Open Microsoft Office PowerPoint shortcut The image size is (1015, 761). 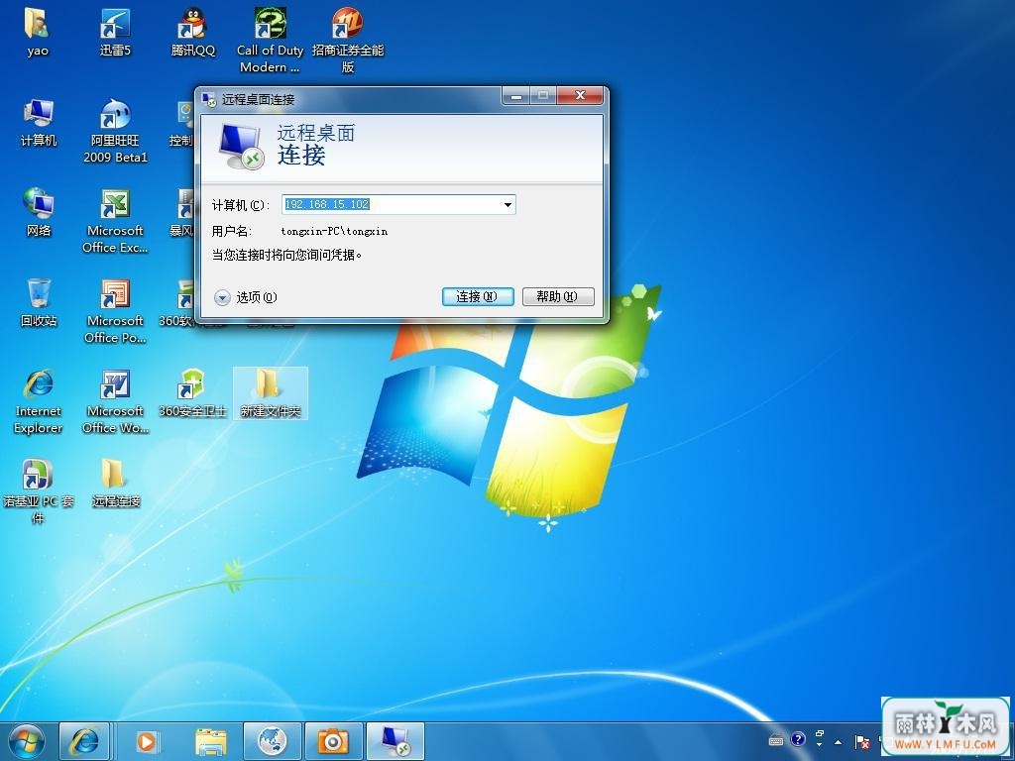click(115, 310)
